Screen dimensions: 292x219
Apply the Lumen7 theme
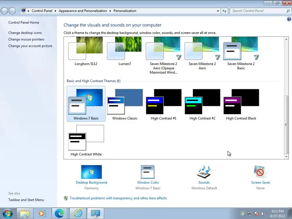tap(125, 51)
